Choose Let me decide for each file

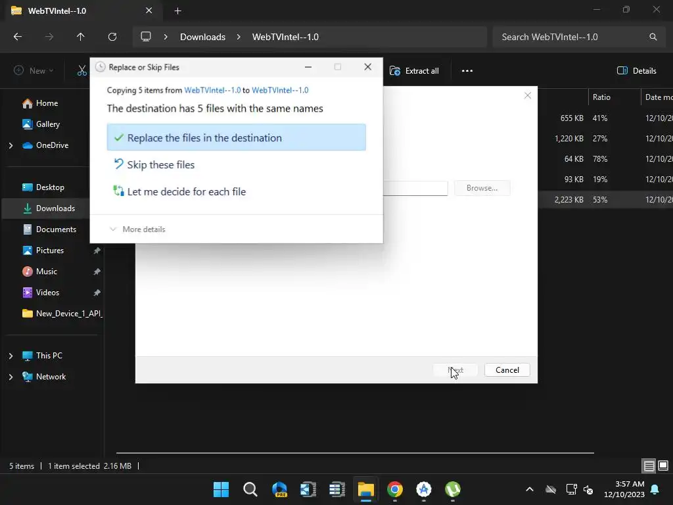(x=236, y=191)
